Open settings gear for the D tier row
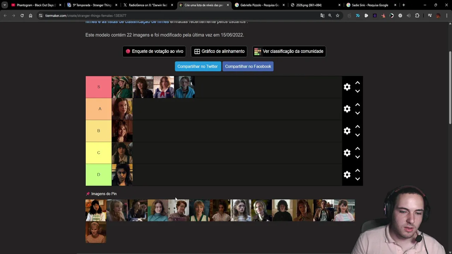452x254 pixels. point(347,175)
